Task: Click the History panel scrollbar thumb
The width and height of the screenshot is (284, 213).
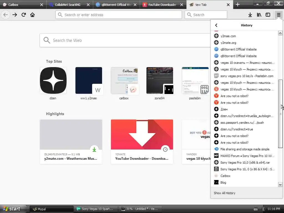Action: (x=280, y=114)
